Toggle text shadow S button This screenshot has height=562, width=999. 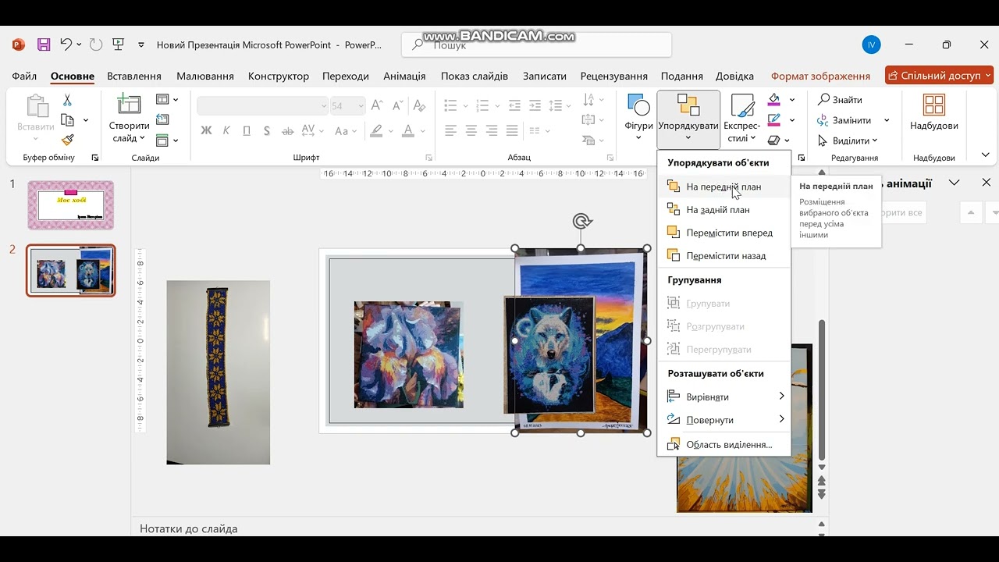point(267,130)
